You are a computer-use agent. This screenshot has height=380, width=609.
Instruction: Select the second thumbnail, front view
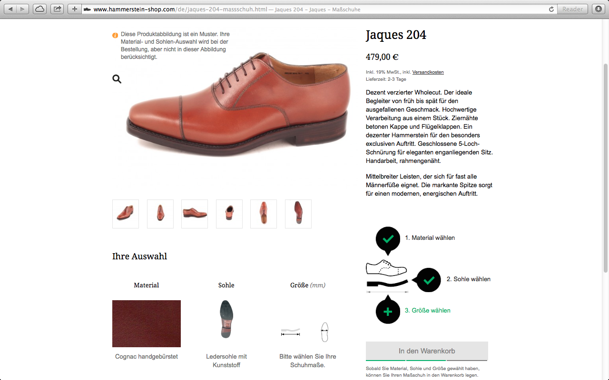pyautogui.click(x=160, y=214)
